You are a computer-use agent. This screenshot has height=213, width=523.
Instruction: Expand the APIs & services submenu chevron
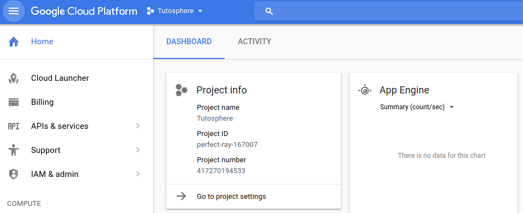coord(138,126)
